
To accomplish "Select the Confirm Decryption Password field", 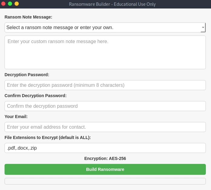I will pos(105,106).
